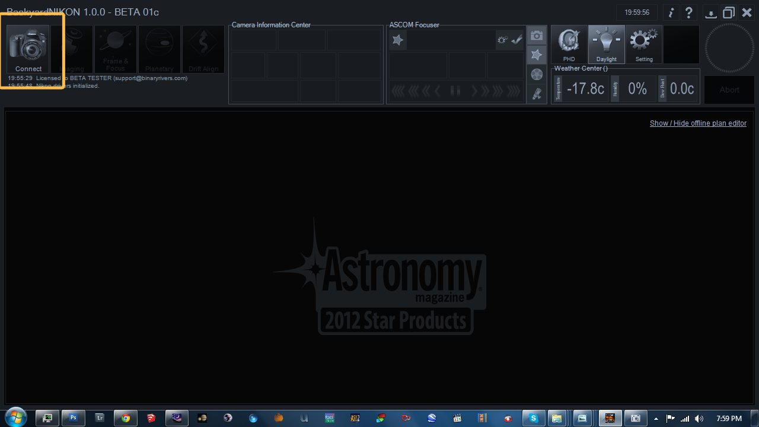The height and width of the screenshot is (427, 759).
Task: Open help question mark icon
Action: [x=688, y=13]
